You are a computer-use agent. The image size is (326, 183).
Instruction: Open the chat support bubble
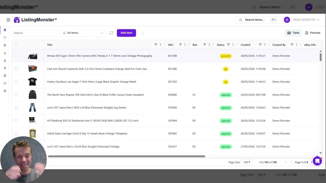pos(317,161)
